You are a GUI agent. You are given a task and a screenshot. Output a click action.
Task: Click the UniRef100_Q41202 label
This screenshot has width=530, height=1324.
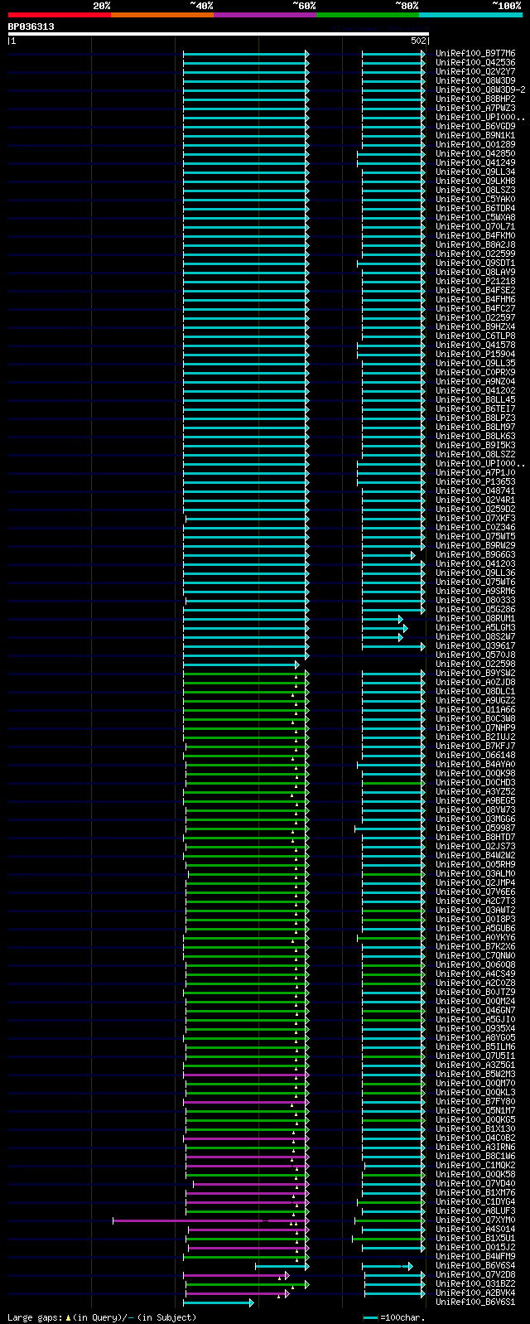[475, 390]
